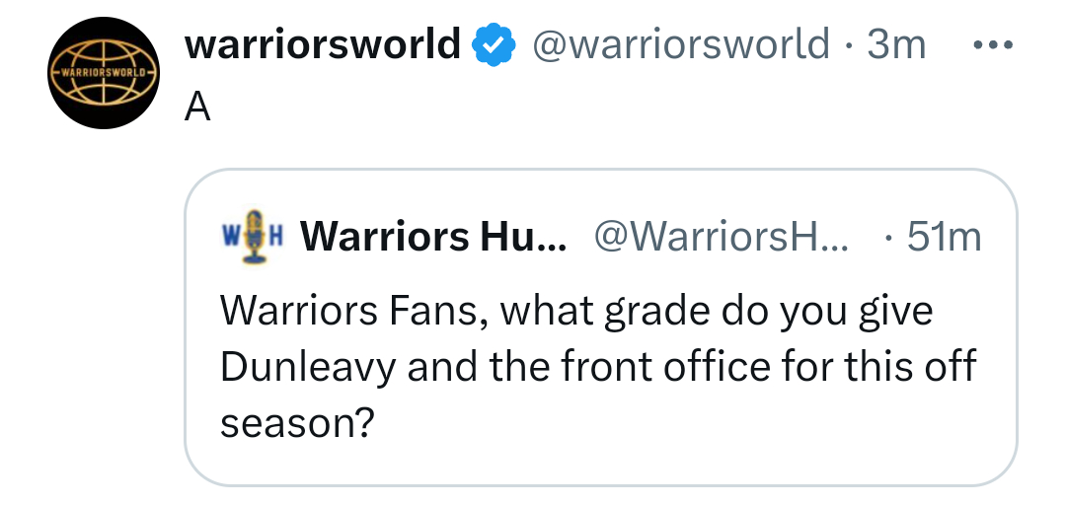Open the 3m tweet timestamp
Image resolution: width=1066 pixels, height=506 pixels.
pyautogui.click(x=896, y=44)
